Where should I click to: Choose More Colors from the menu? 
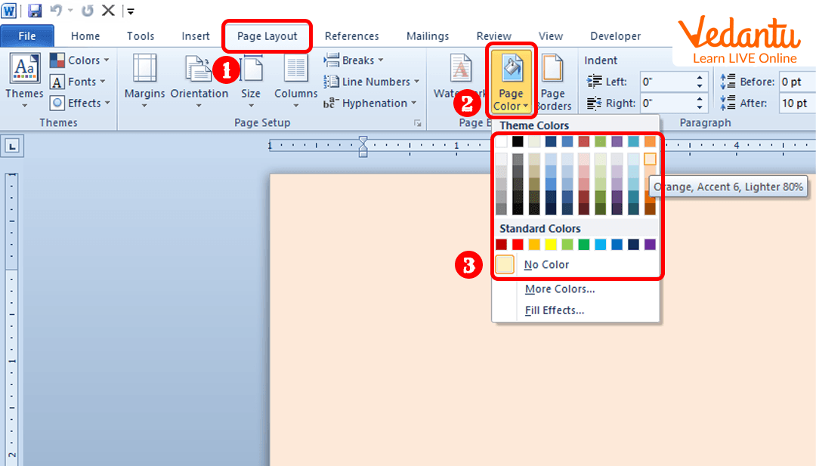point(559,289)
